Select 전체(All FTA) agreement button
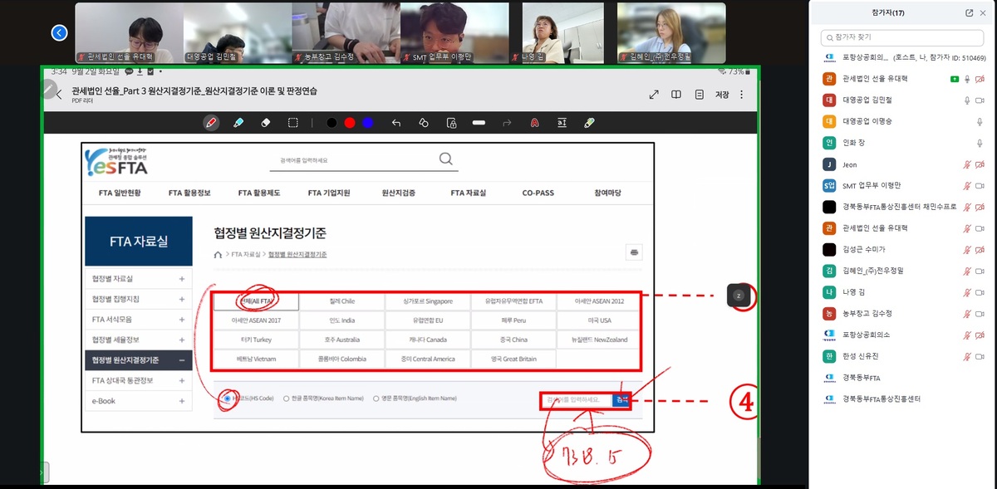Screen dimensions: 997x489 click(x=255, y=301)
